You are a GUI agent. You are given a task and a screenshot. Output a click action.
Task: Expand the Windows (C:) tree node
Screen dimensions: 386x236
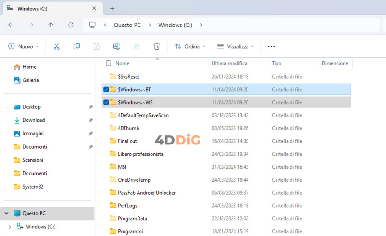tap(10, 227)
